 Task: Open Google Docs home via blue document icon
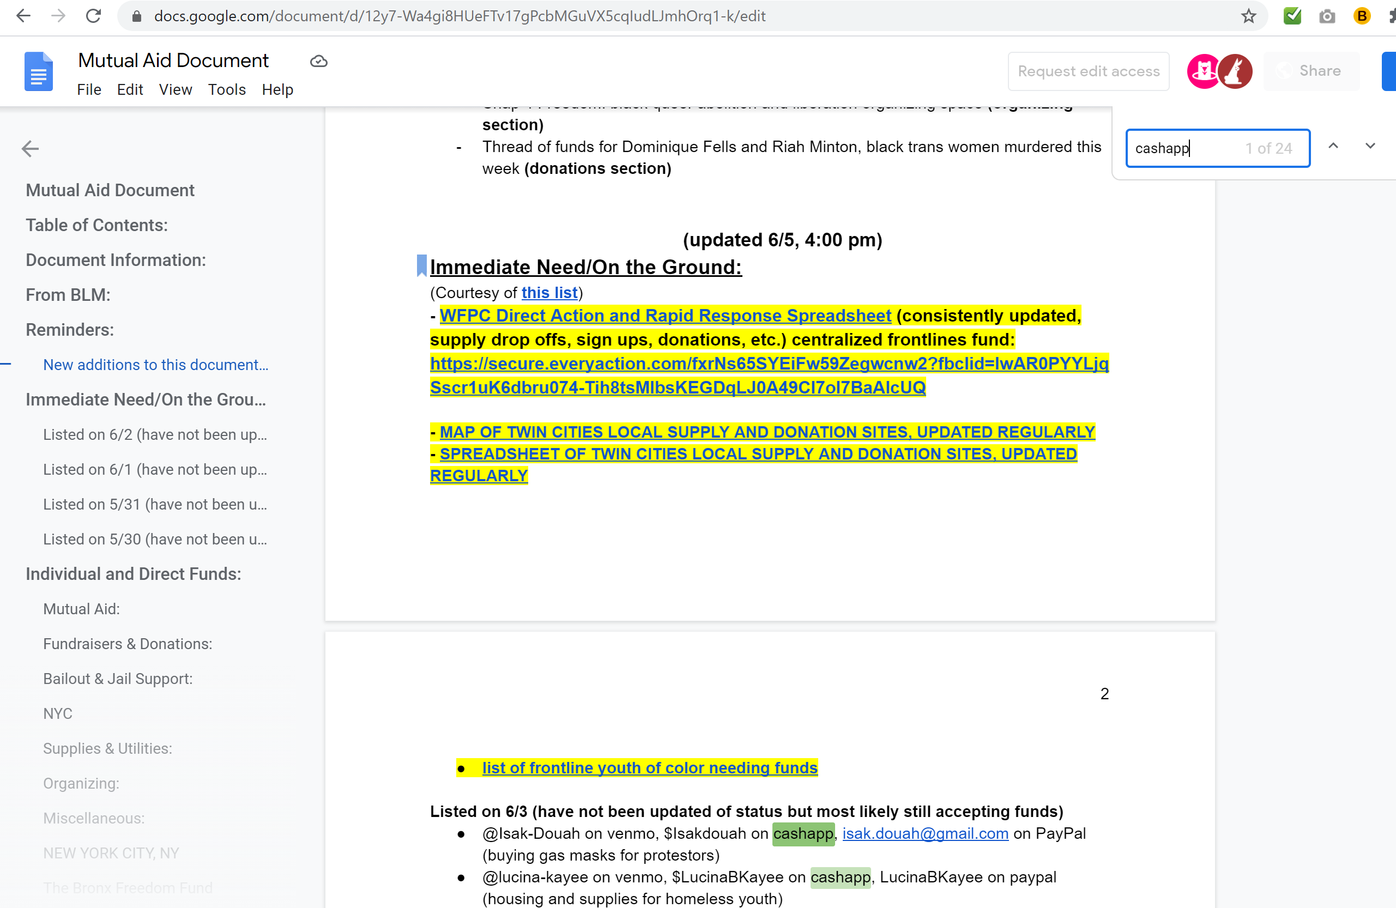[x=39, y=71]
